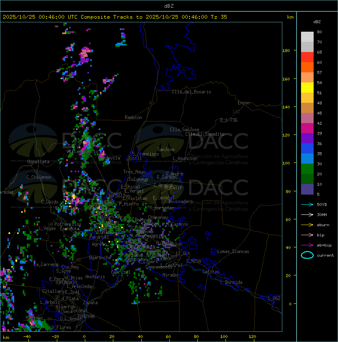This screenshot has width=338, height=342.
Task: Click the 'Cacheuta' location label
Action: click(x=69, y=229)
